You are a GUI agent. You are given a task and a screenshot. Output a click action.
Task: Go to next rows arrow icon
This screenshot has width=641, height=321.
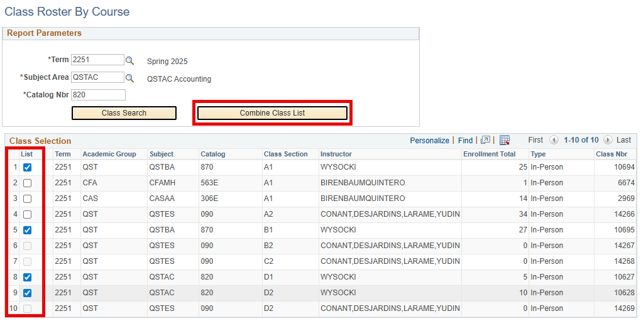[608, 140]
